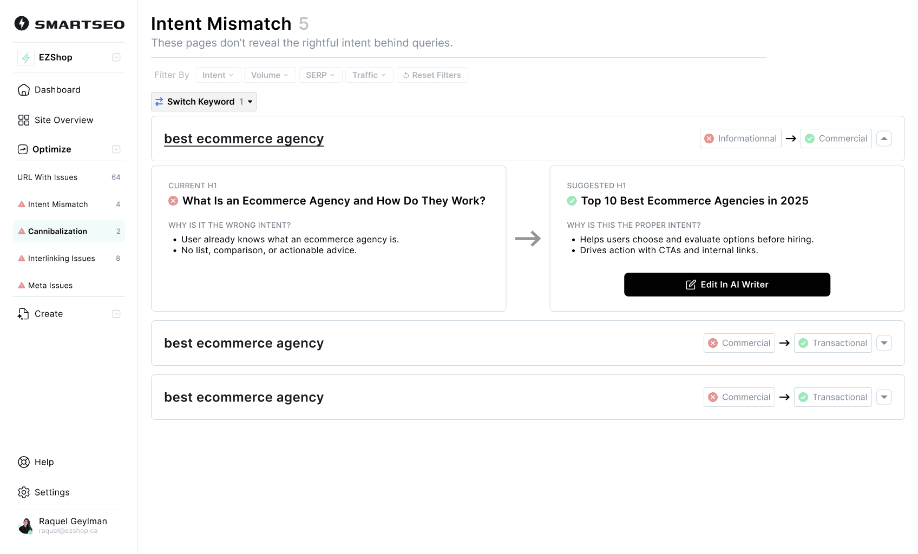Image resolution: width=918 pixels, height=554 pixels.
Task: Click the SmartSEO lightning logo icon
Action: click(22, 23)
